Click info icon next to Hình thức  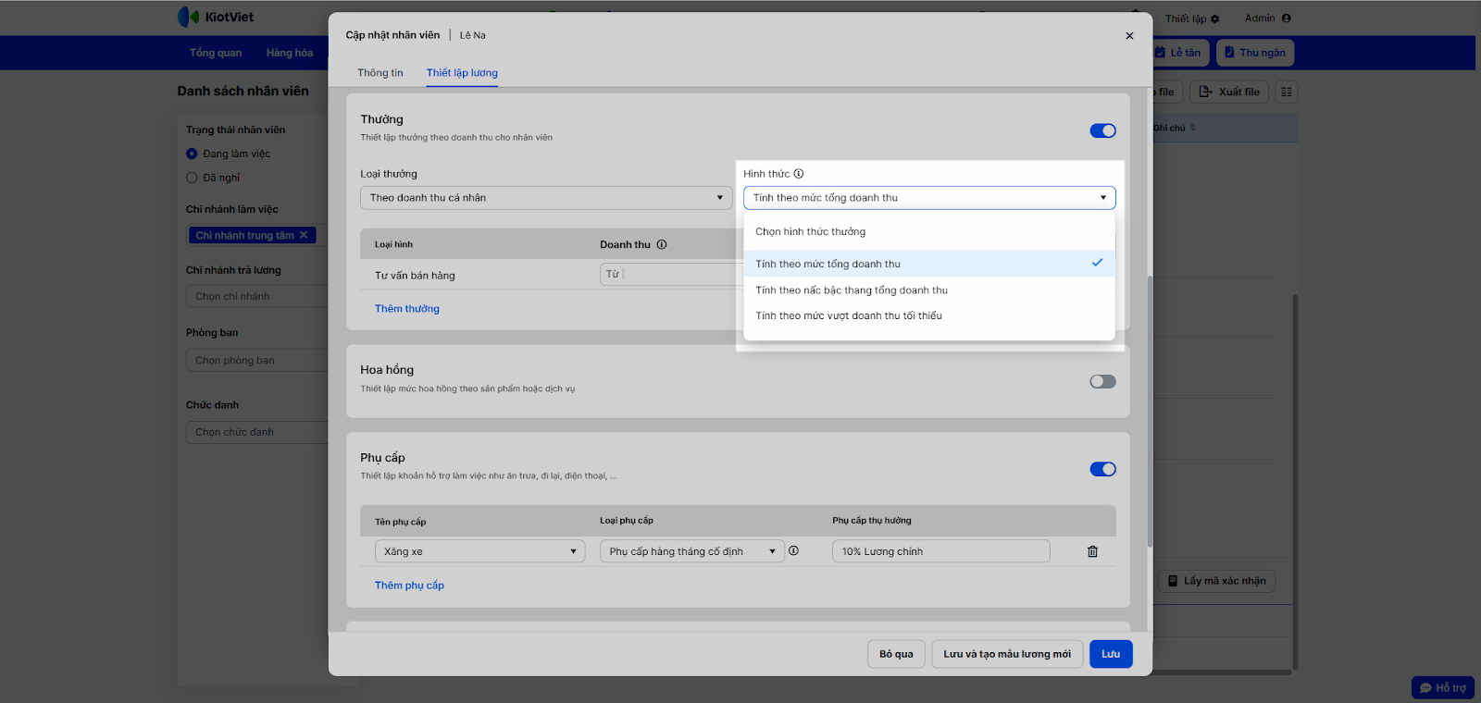point(799,174)
